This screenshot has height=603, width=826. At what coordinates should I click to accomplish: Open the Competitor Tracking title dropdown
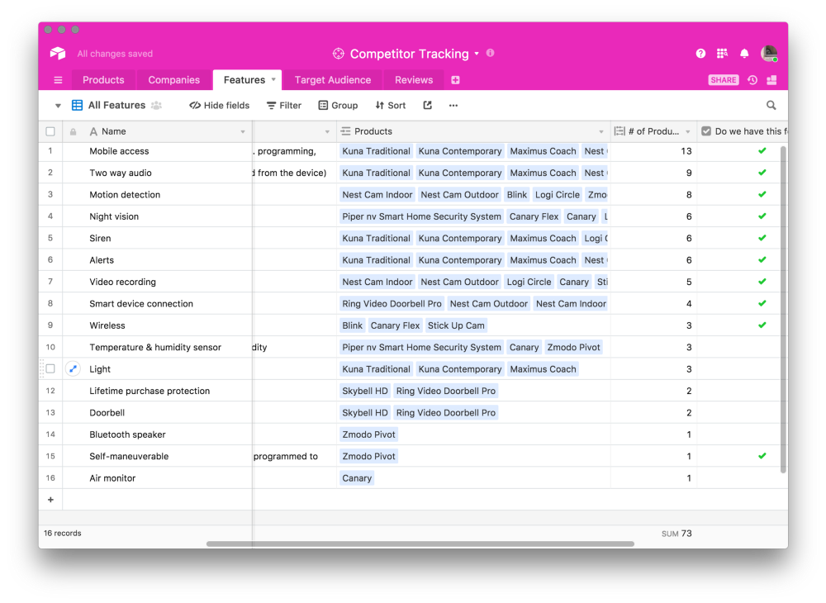tap(477, 53)
